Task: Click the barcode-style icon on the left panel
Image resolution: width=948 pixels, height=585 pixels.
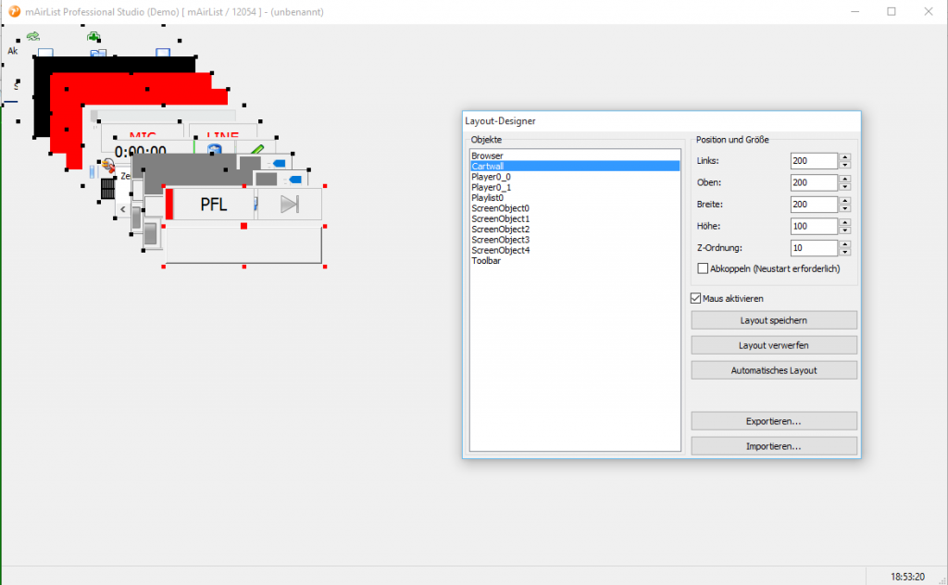Action: pyautogui.click(x=106, y=189)
